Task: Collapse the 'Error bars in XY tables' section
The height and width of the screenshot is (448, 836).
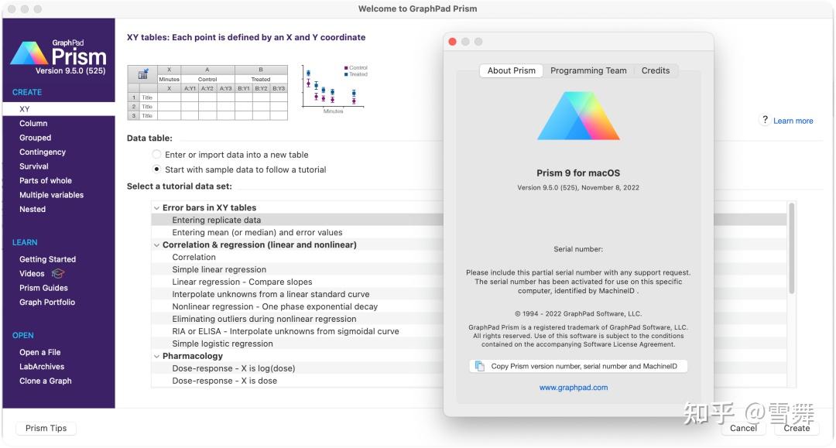Action: coord(156,207)
